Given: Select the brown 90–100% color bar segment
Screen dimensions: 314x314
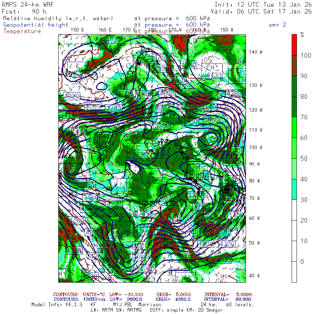Looking at the screenshot, I should click(294, 66).
